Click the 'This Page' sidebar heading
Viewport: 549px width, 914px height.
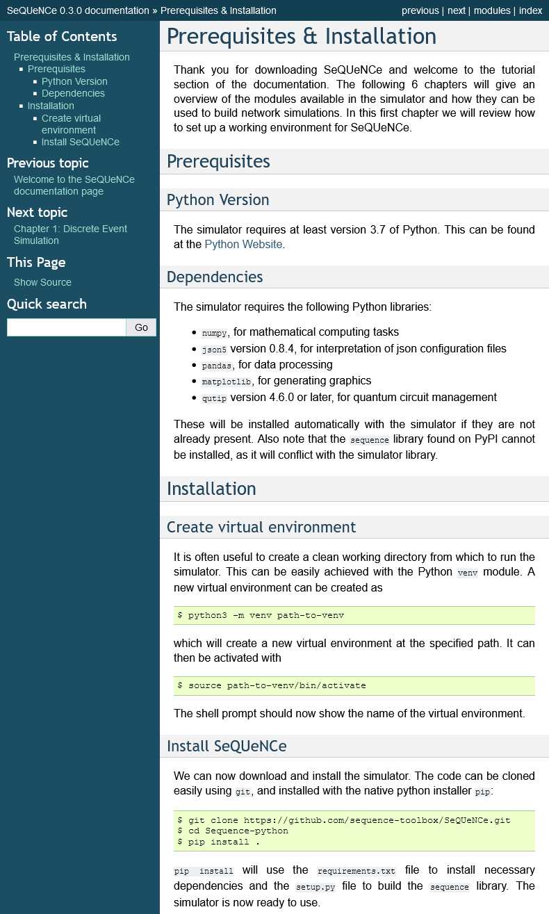(36, 262)
